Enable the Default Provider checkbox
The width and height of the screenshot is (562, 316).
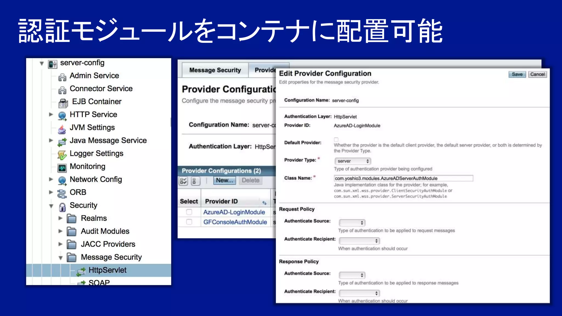336,139
